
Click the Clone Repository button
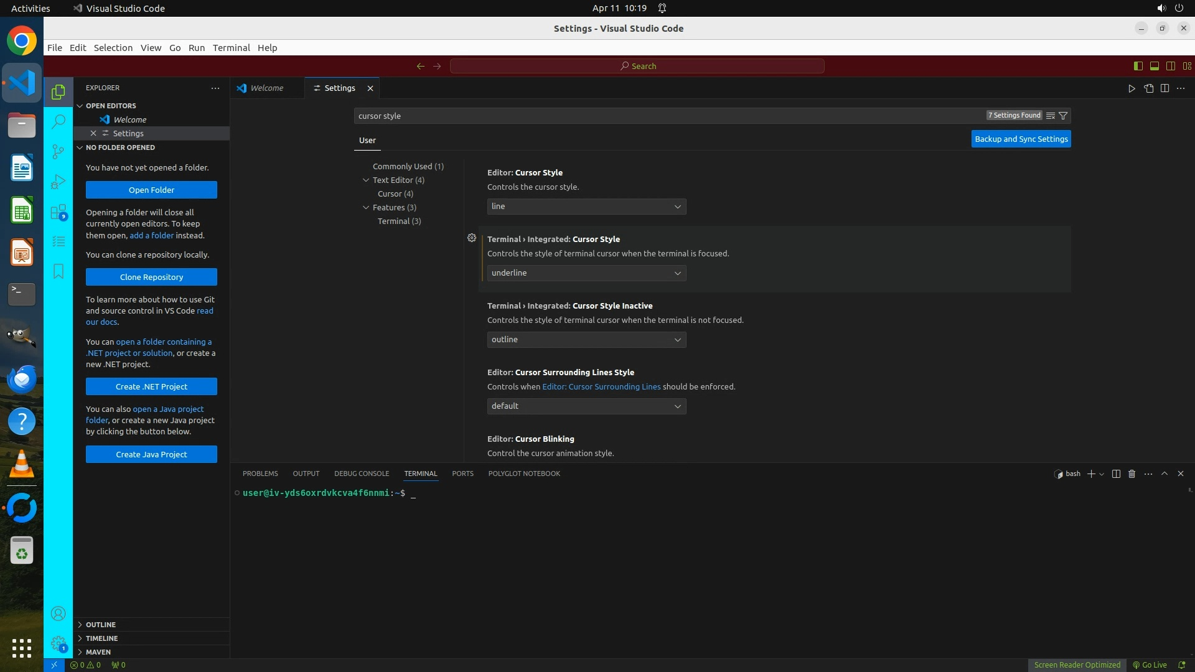click(151, 278)
